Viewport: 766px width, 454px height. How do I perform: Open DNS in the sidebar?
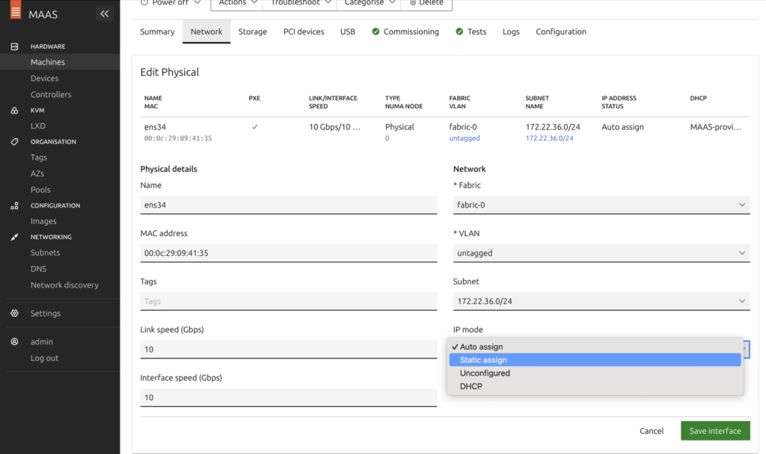pos(39,268)
